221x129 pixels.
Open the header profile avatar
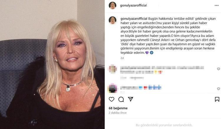[x=113, y=6]
